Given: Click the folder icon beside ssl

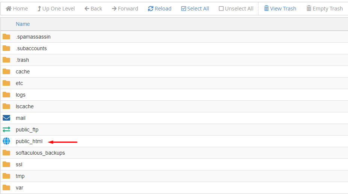Looking at the screenshot, I should tap(6, 164).
